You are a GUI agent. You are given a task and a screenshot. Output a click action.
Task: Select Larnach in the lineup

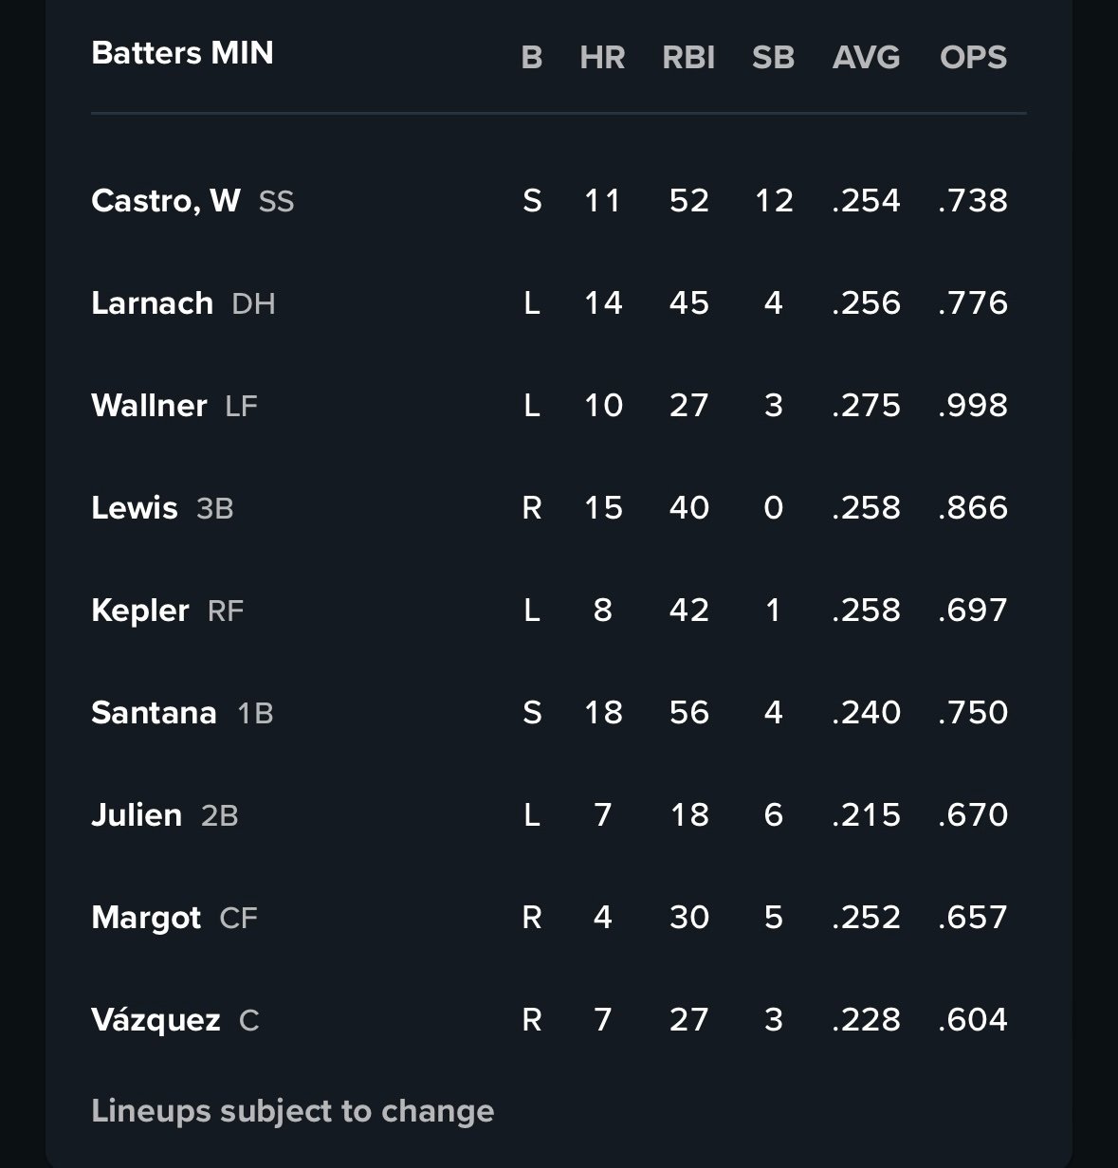pyautogui.click(x=153, y=303)
